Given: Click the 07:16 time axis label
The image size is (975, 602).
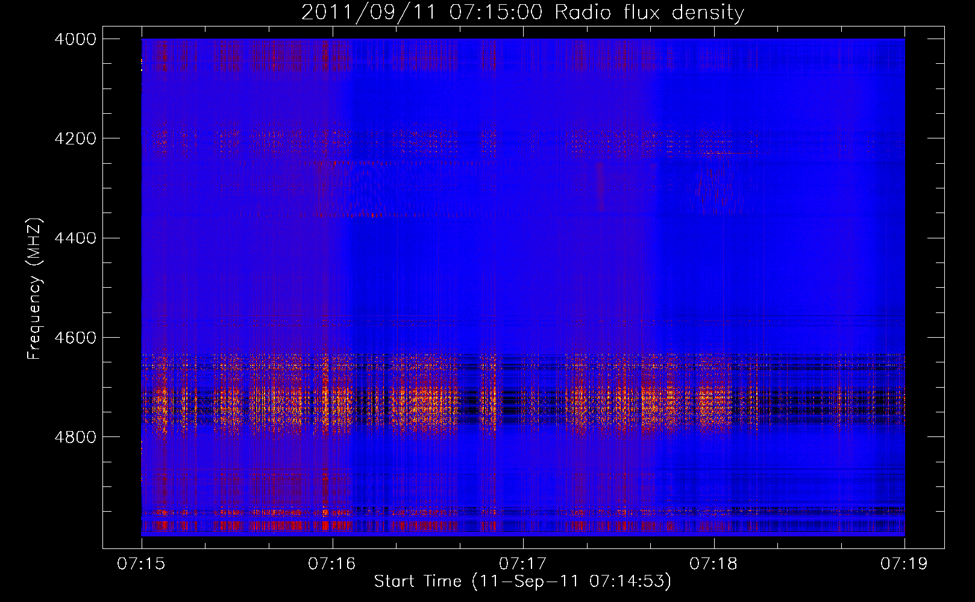Looking at the screenshot, I should click(x=332, y=564).
